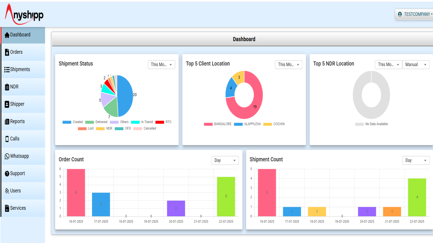Open the TESTCOMPANY account button
The image size is (433, 243).
415,14
